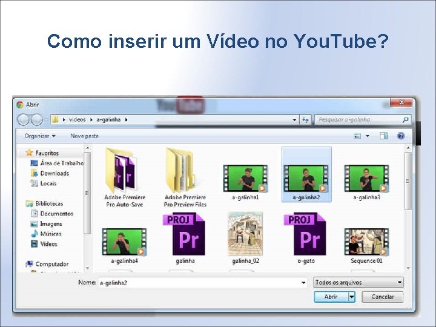
Task: Open Downloads in the sidebar
Action: coord(50,173)
